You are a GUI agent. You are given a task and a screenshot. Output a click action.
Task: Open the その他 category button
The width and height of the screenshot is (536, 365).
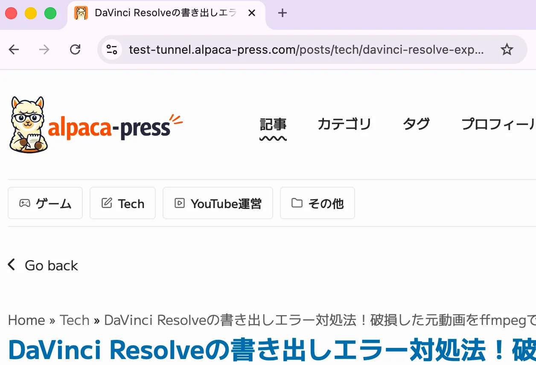click(318, 203)
